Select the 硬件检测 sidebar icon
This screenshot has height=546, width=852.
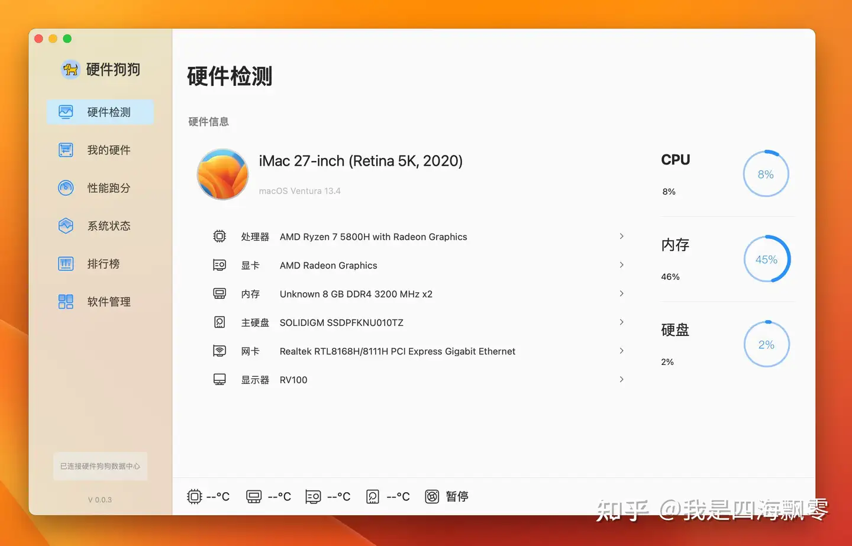pos(66,112)
